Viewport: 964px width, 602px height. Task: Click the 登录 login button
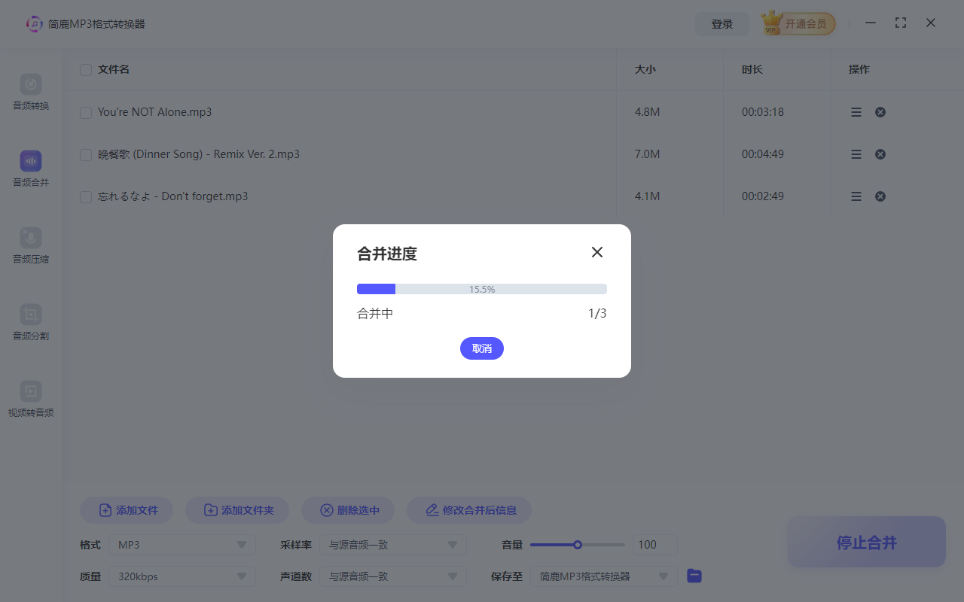pyautogui.click(x=722, y=24)
